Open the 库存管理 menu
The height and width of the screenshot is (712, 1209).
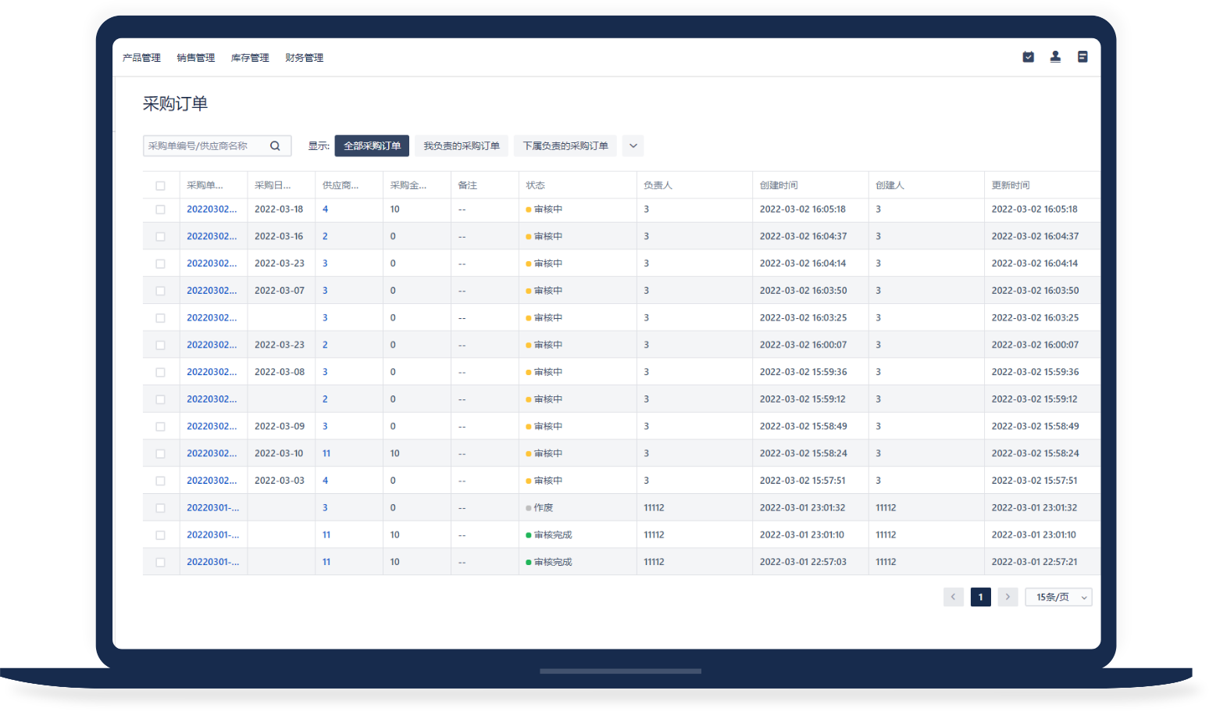[250, 58]
